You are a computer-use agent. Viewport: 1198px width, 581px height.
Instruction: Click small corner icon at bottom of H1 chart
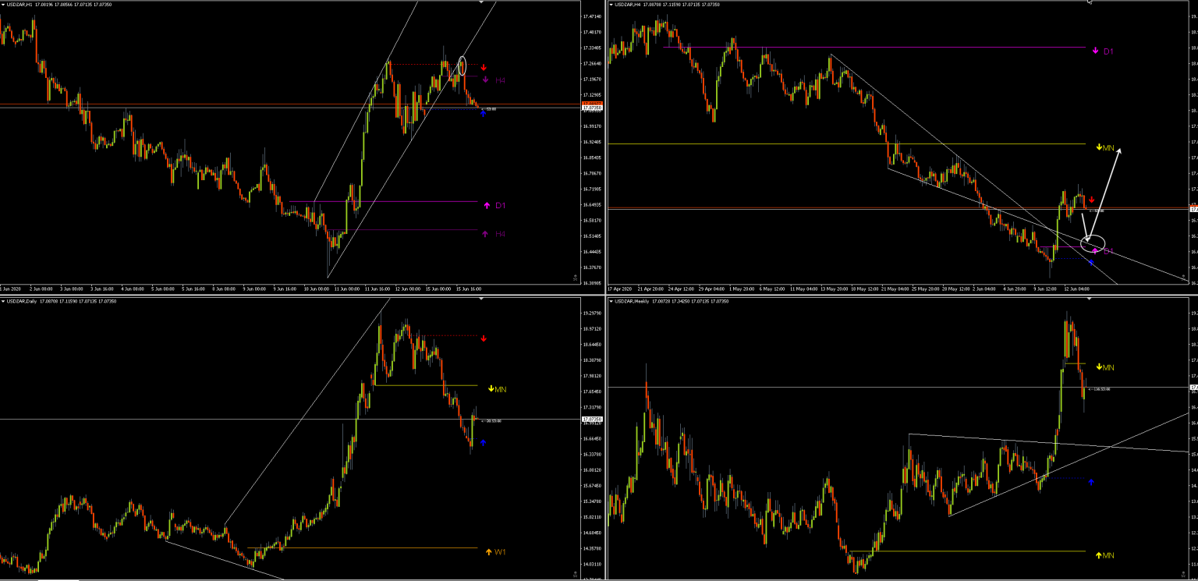pyautogui.click(x=575, y=277)
